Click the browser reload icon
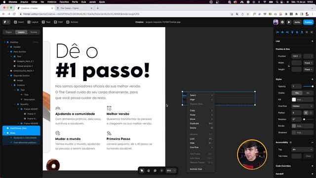Screen dimensions: 316x178 [x=14, y=14]
